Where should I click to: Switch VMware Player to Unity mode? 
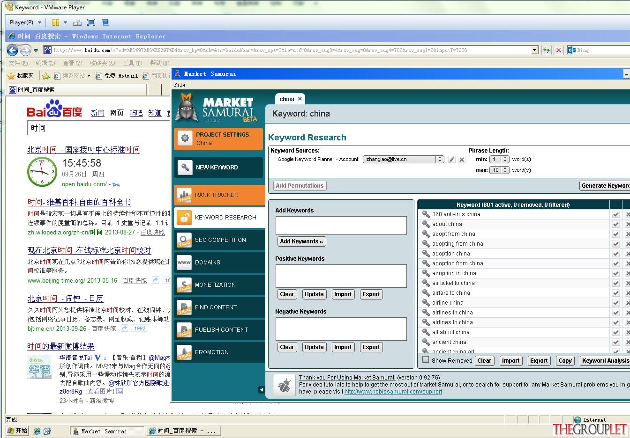click(105, 22)
